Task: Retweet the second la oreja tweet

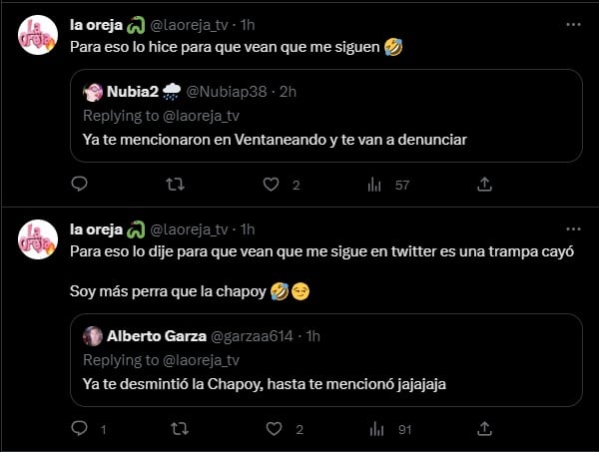Action: [x=175, y=430]
